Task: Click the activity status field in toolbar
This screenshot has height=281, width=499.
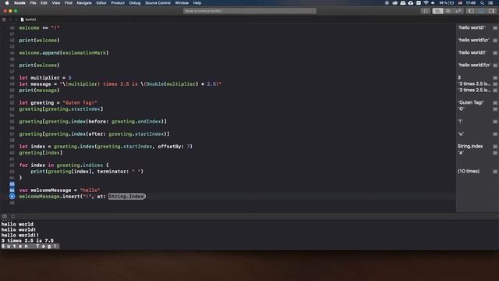Action: 249,11
